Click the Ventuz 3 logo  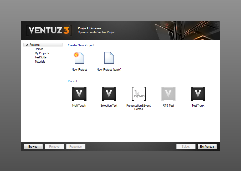click(49, 30)
